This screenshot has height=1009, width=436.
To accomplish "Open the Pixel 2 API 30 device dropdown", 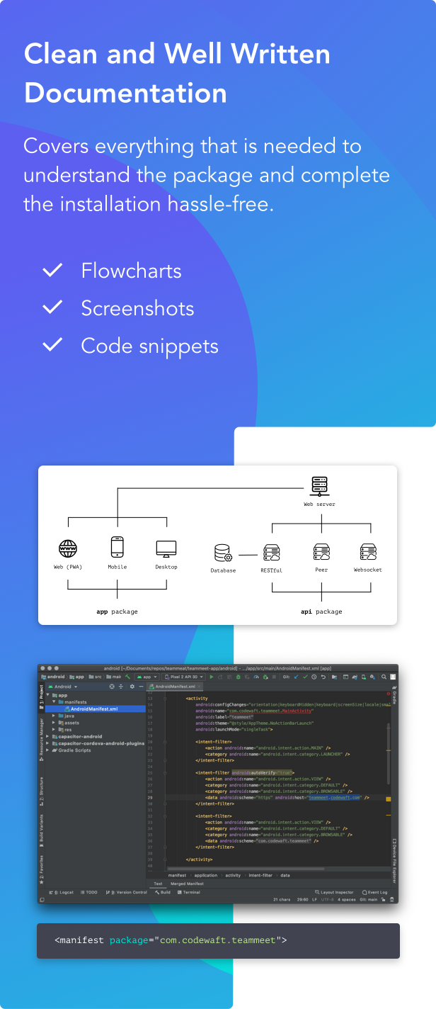I will pos(185,677).
